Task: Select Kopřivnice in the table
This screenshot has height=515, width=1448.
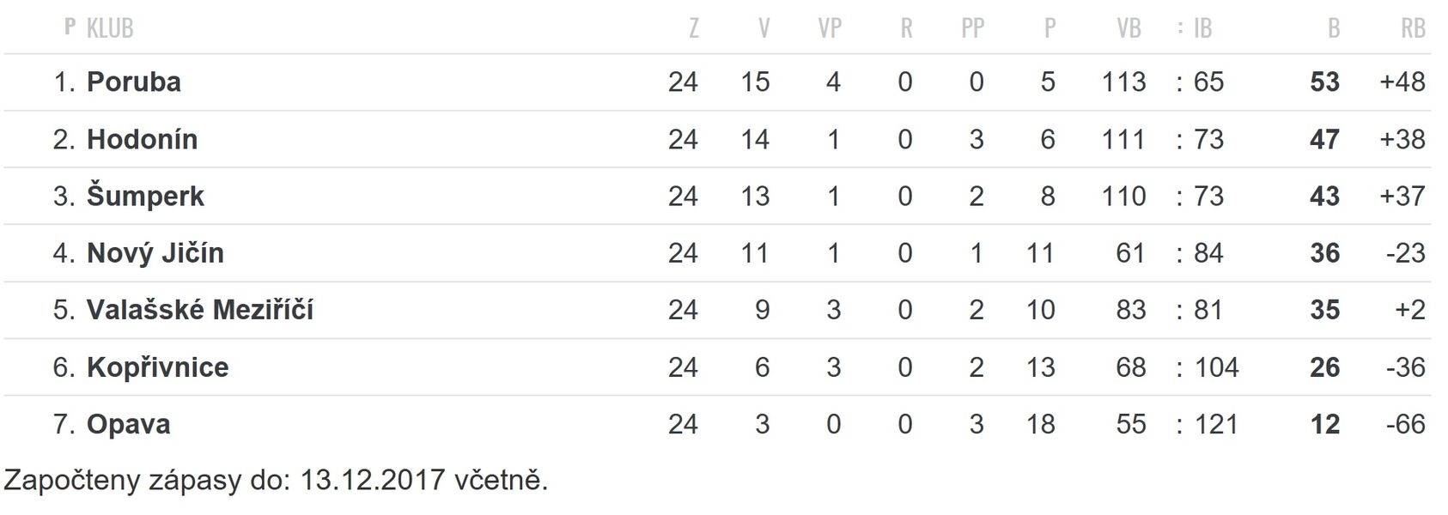Action: pos(158,367)
